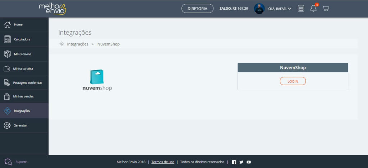Visit the Facebook page via footer icon
The height and width of the screenshot is (168, 368).
click(x=234, y=162)
